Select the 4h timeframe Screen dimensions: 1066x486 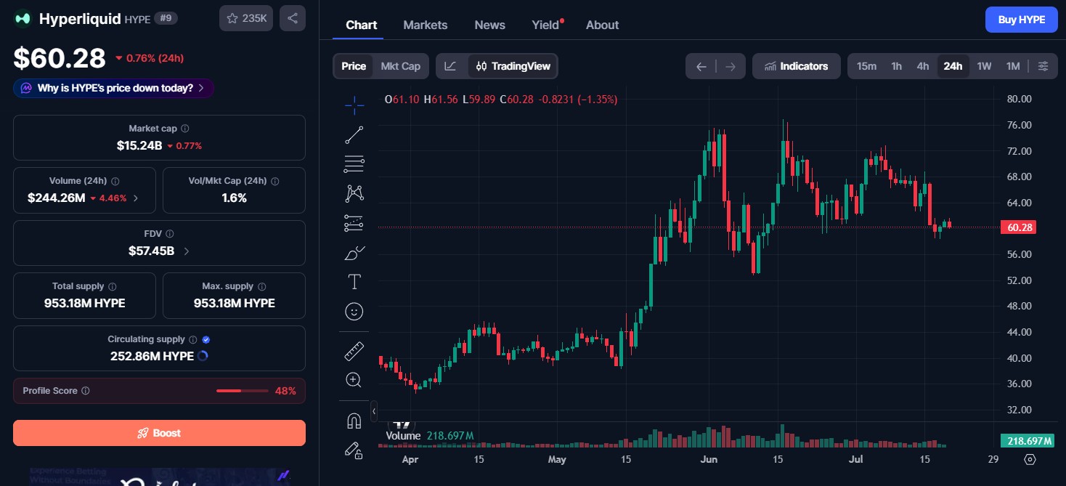923,66
